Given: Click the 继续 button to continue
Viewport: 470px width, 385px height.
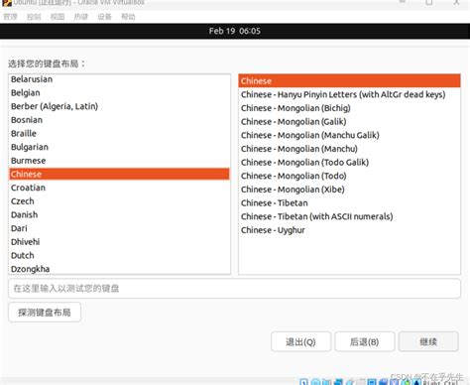Looking at the screenshot, I should point(428,341).
